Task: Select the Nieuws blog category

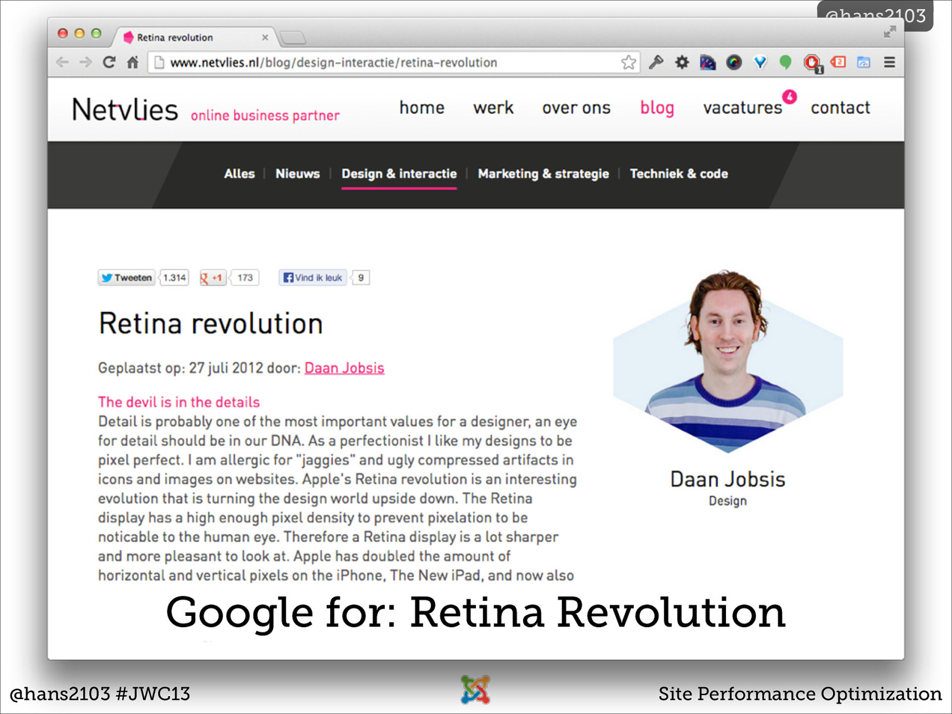Action: tap(297, 174)
